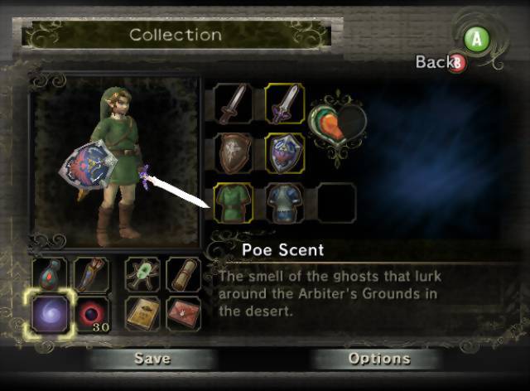Open the golden bug collection icon
This screenshot has height=391, width=530.
[x=142, y=274]
